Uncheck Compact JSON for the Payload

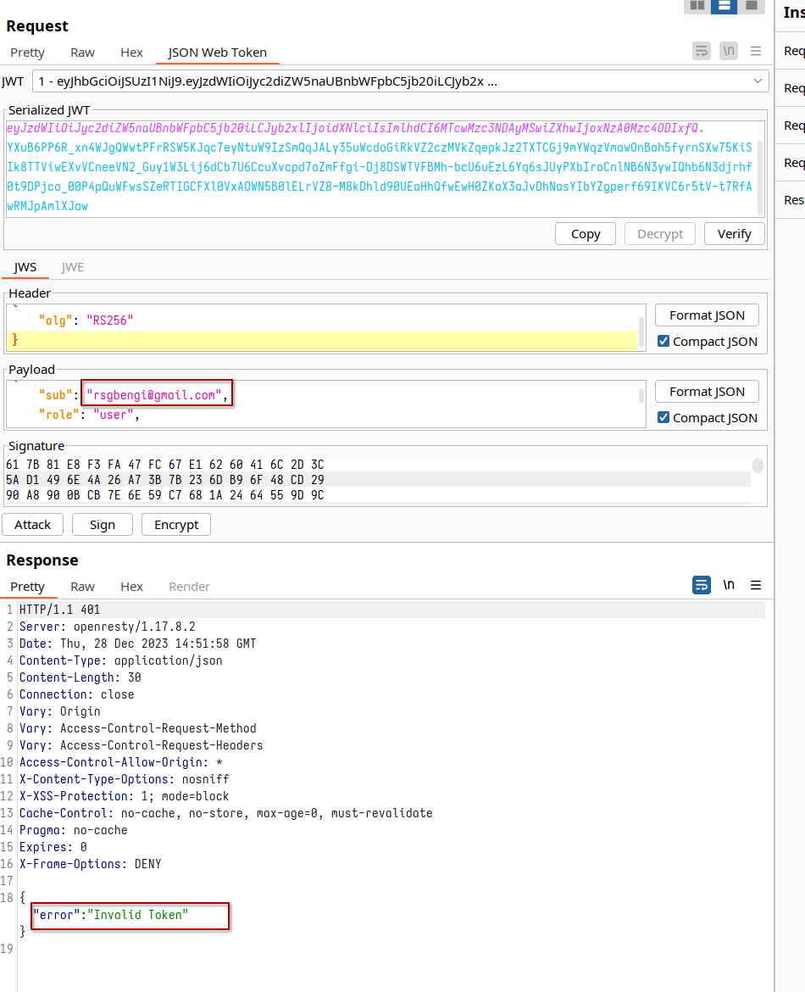coord(663,418)
